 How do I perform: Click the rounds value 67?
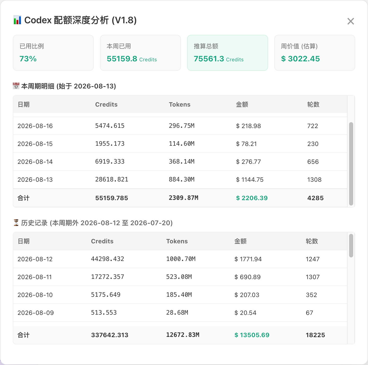point(309,313)
